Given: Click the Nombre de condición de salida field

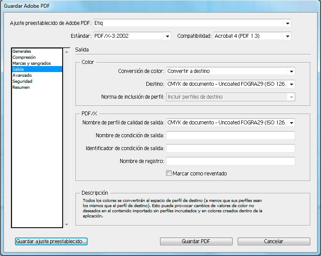Looking at the screenshot, I should [230, 136].
